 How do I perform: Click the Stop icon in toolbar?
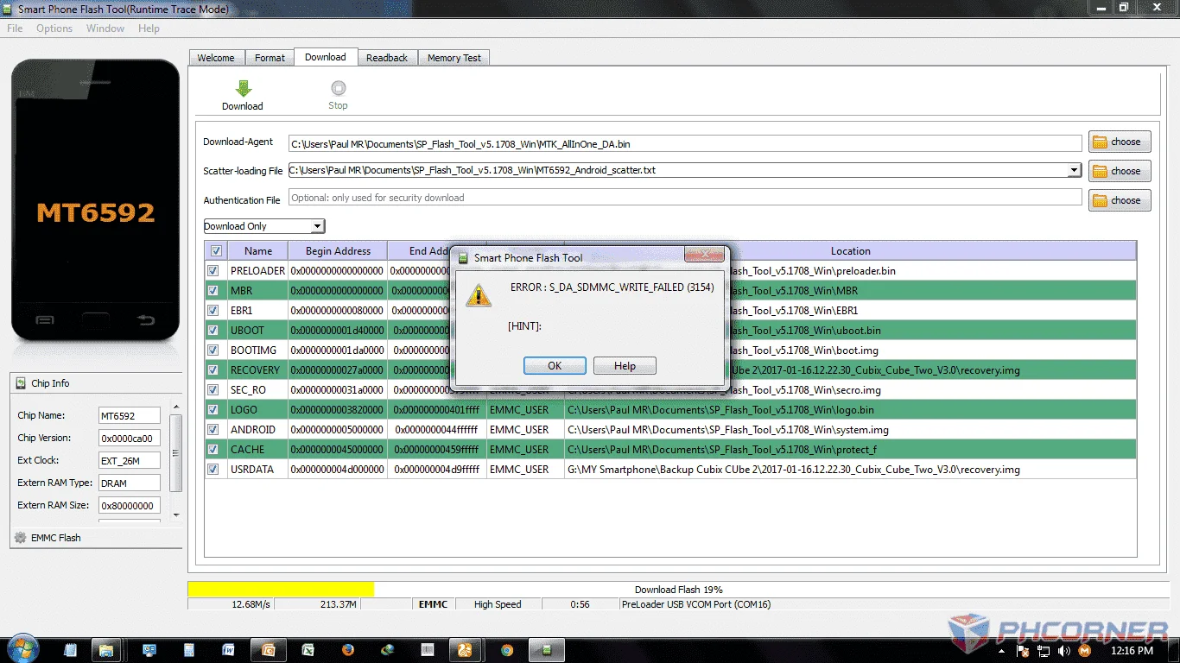[x=338, y=88]
